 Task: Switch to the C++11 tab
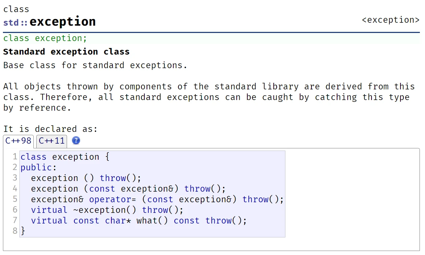52,141
